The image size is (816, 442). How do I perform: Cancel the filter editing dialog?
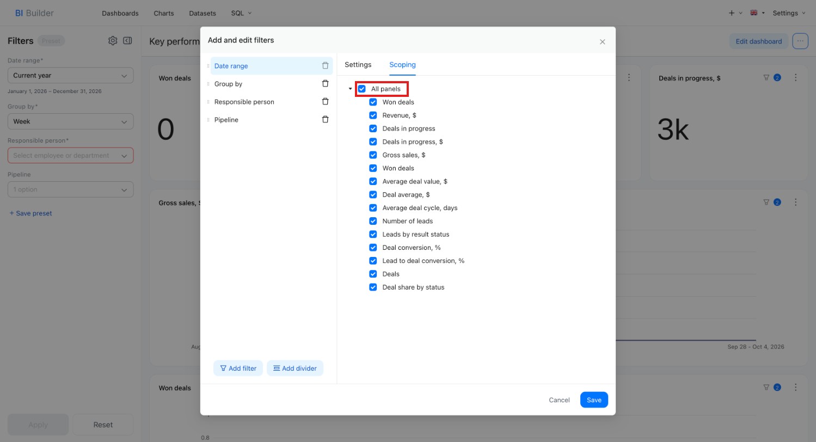tap(559, 400)
